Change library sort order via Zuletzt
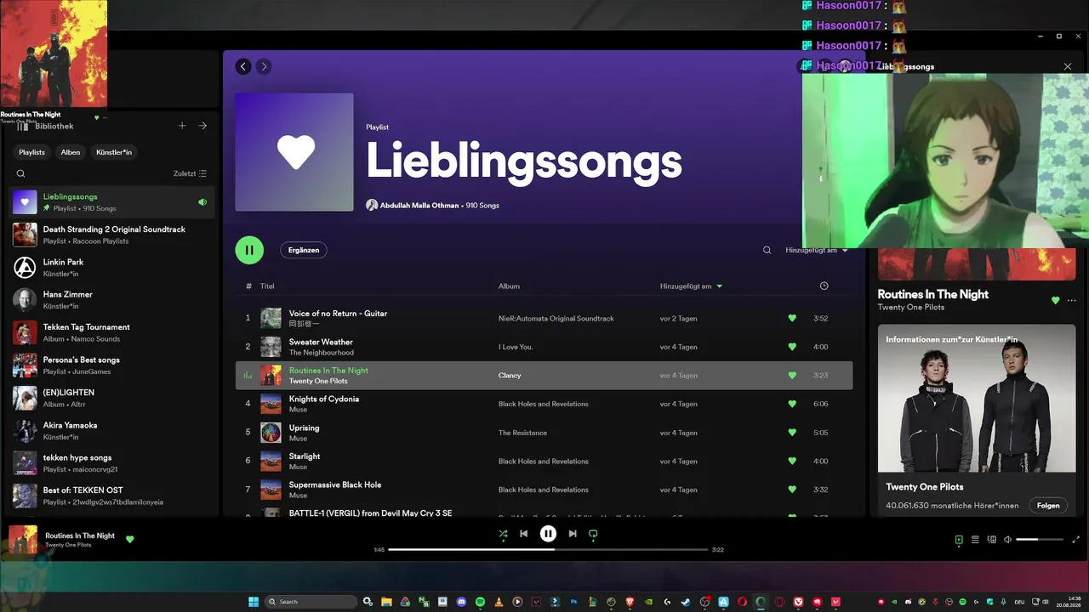The image size is (1089, 612). (190, 173)
